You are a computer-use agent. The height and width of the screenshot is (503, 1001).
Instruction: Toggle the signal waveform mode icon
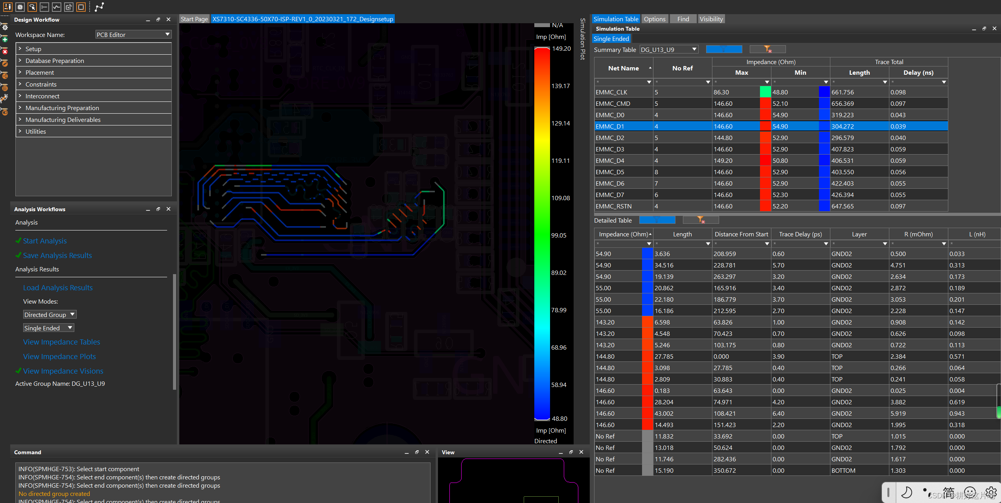(57, 7)
